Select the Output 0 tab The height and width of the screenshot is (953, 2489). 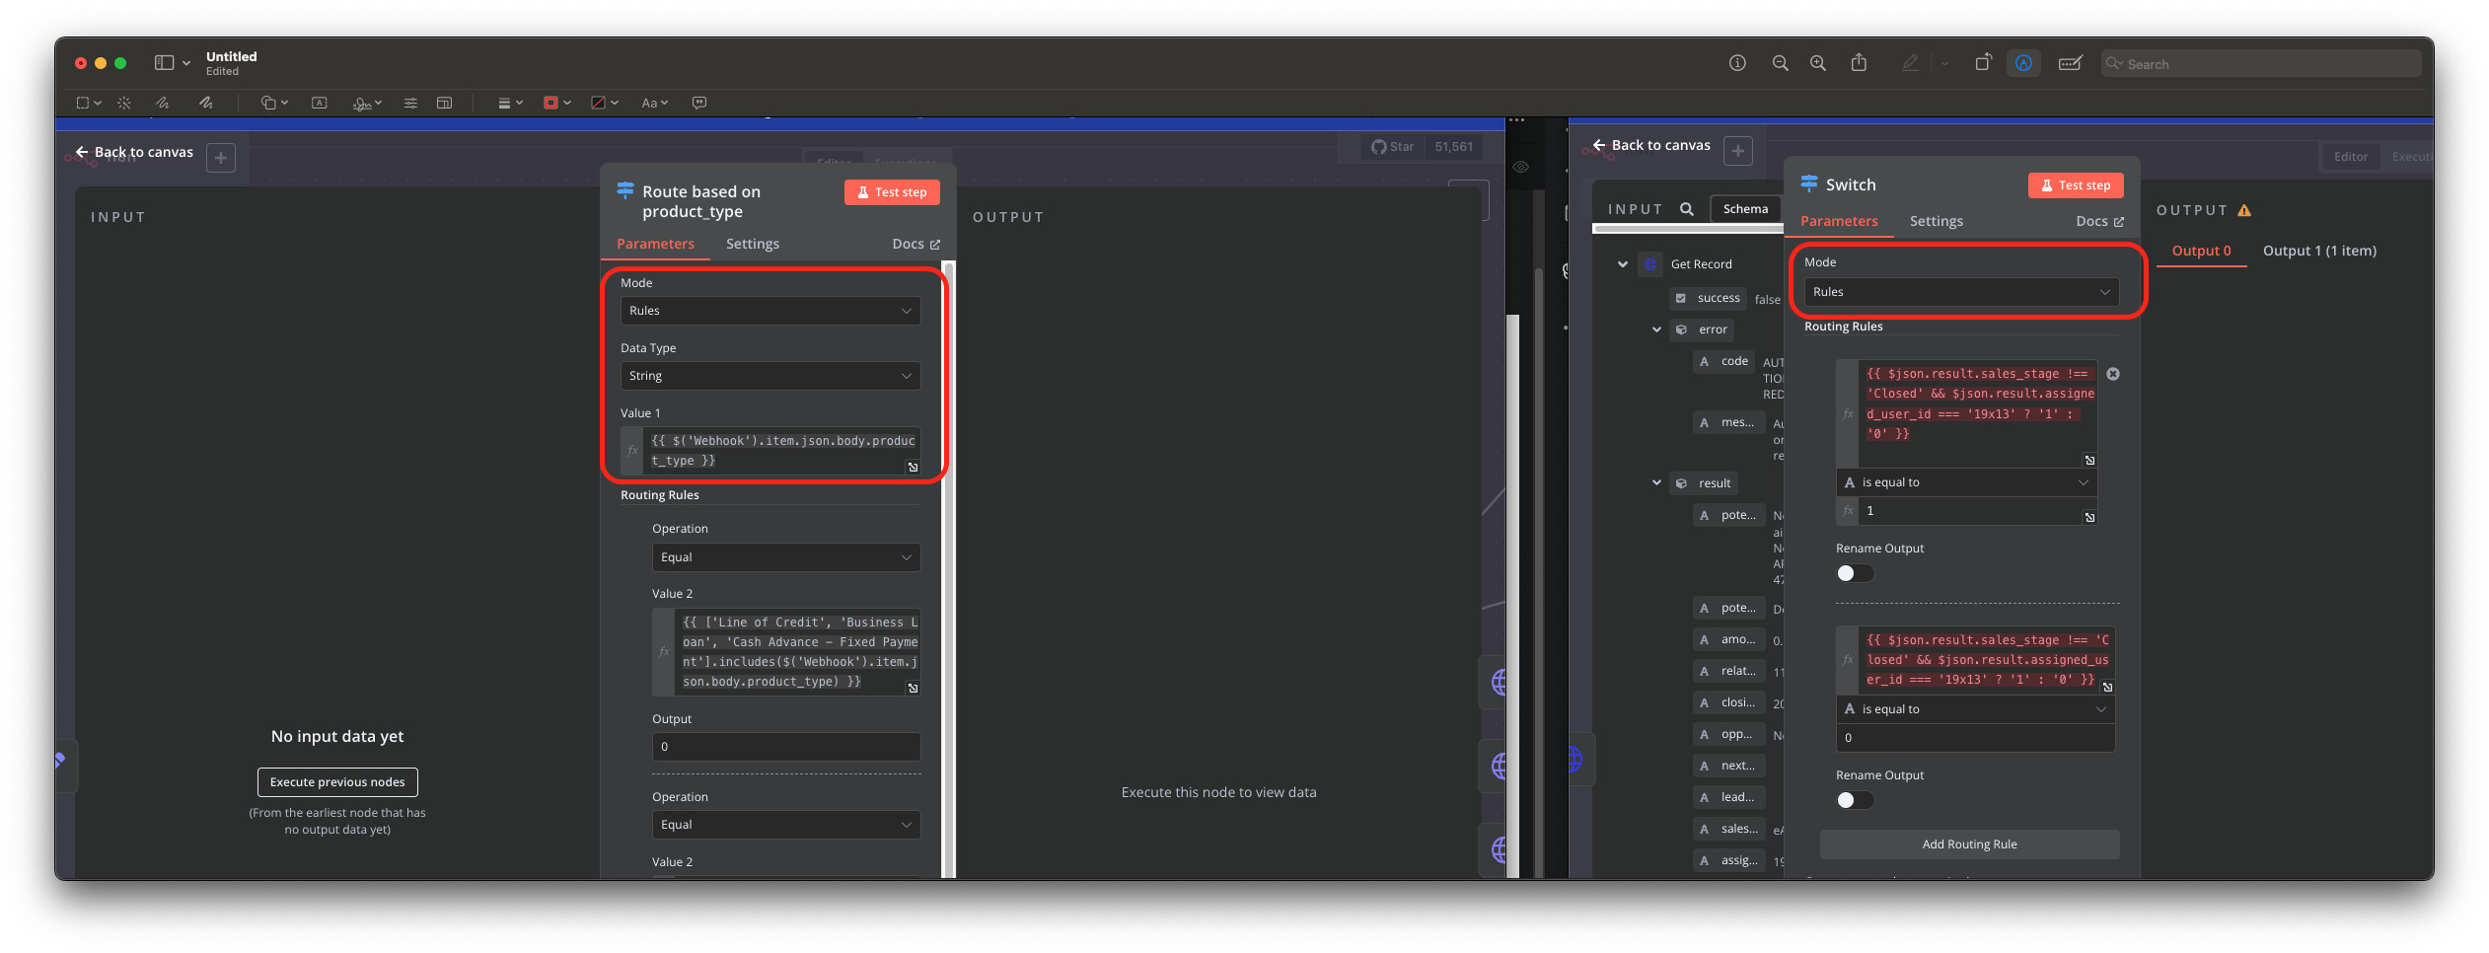(2201, 251)
